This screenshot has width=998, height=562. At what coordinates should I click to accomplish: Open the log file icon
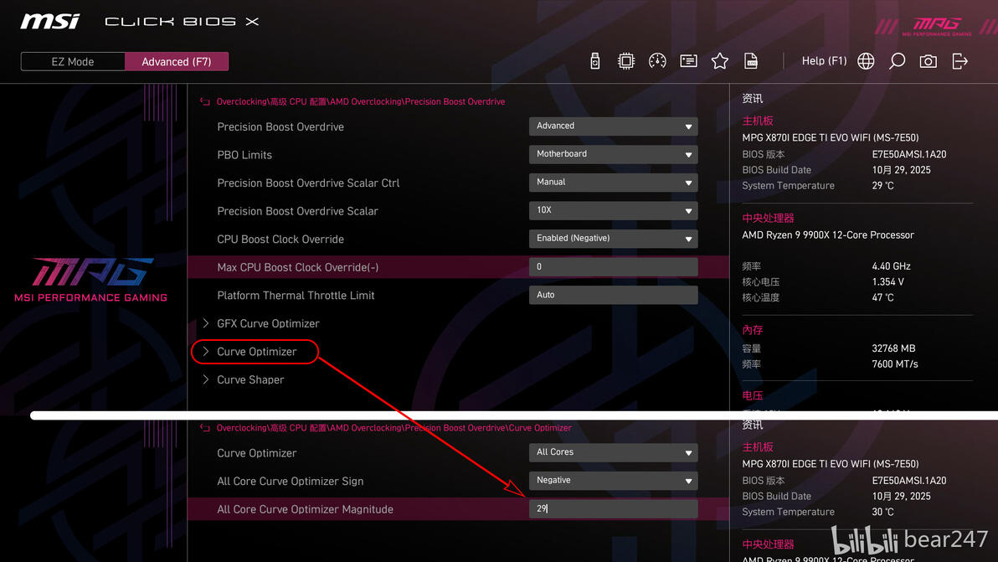pos(751,61)
